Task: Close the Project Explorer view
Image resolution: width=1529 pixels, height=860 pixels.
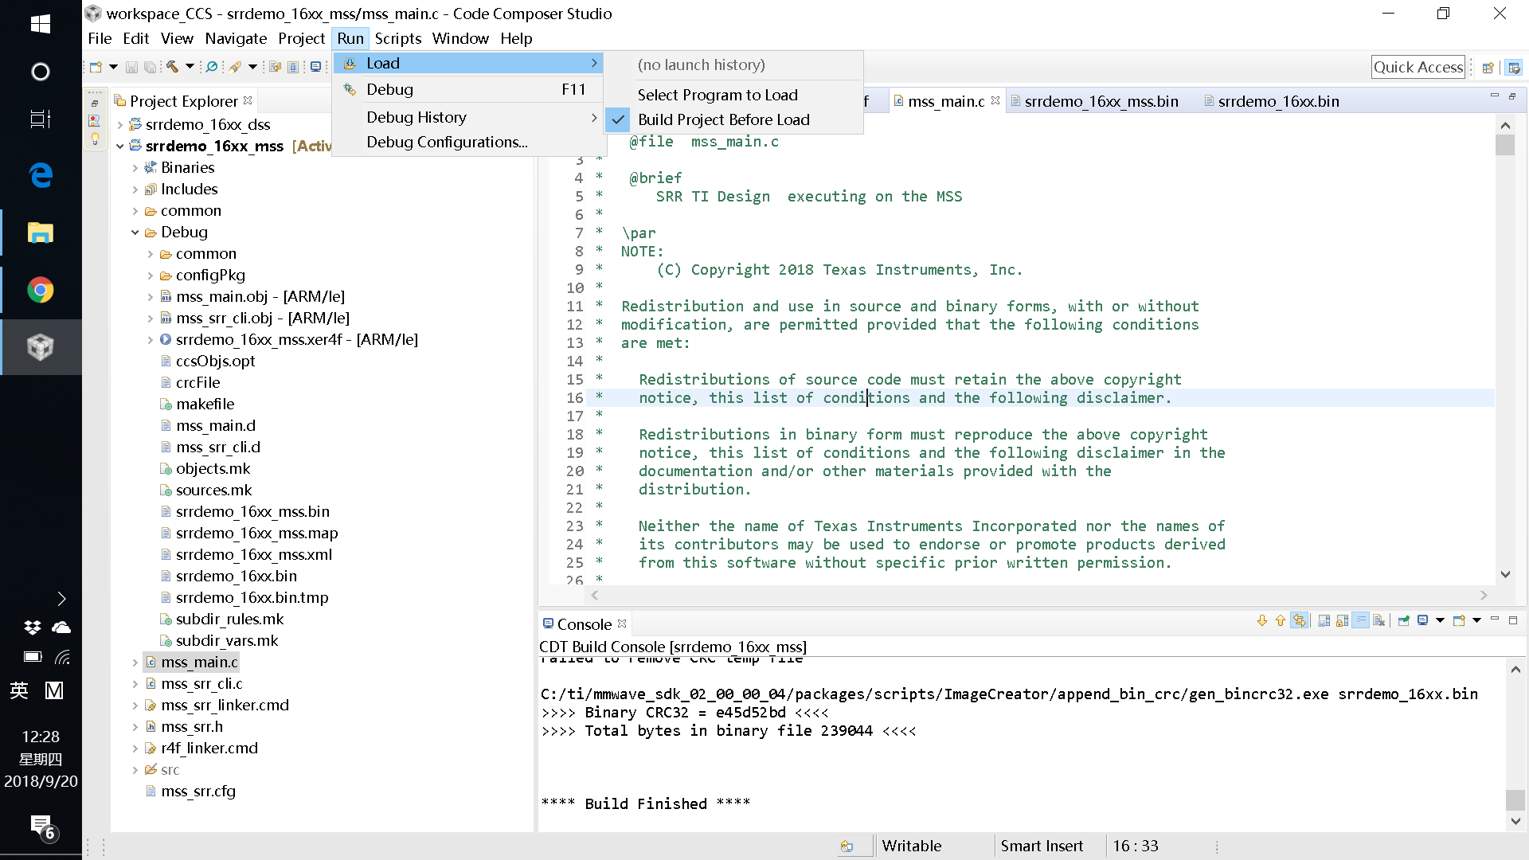Action: point(248,100)
